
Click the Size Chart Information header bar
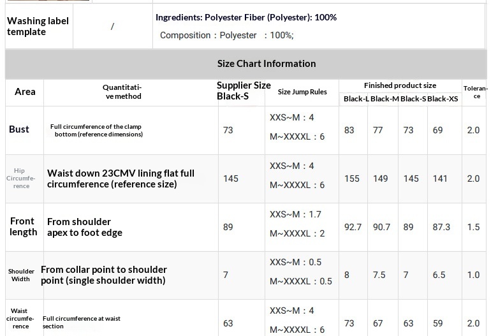click(x=266, y=63)
